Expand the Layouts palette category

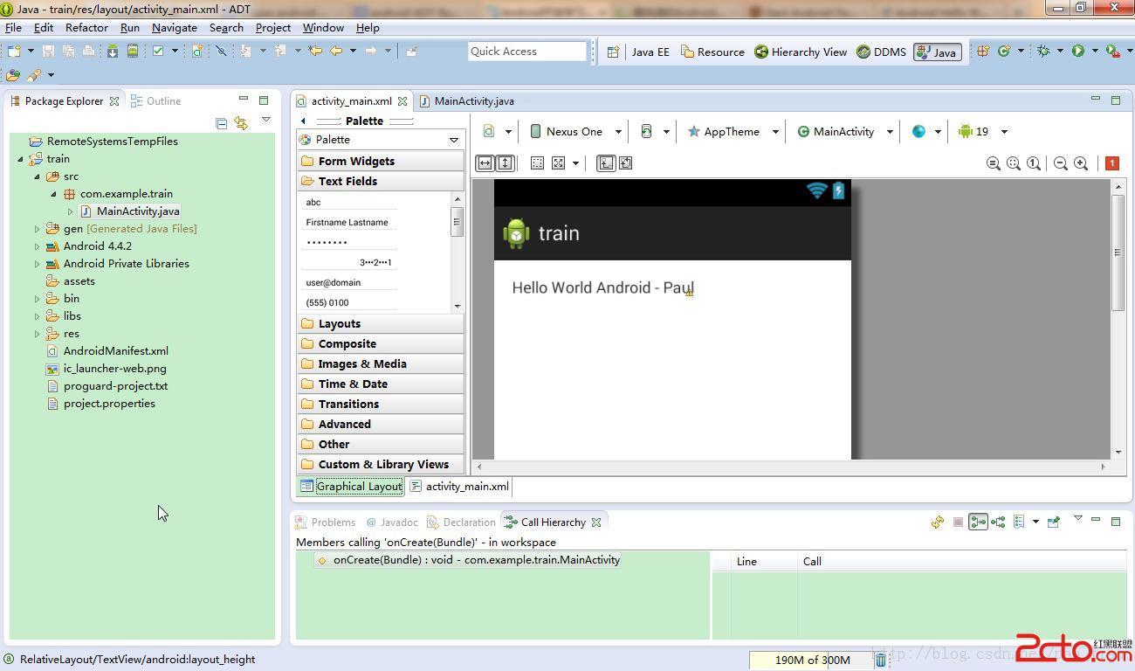340,323
